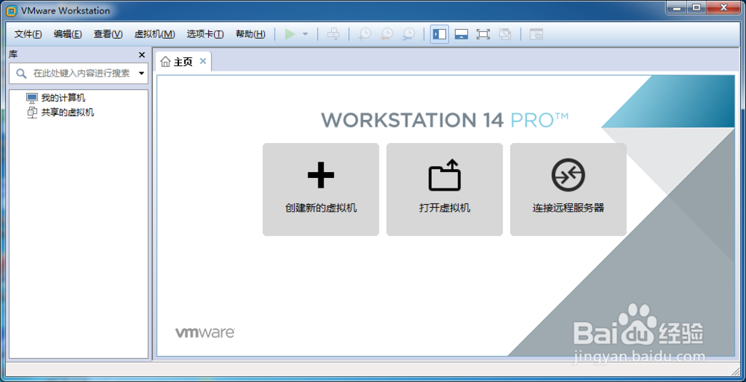The image size is (746, 382).
Task: Toggle the library sidebar view button
Action: tap(439, 34)
